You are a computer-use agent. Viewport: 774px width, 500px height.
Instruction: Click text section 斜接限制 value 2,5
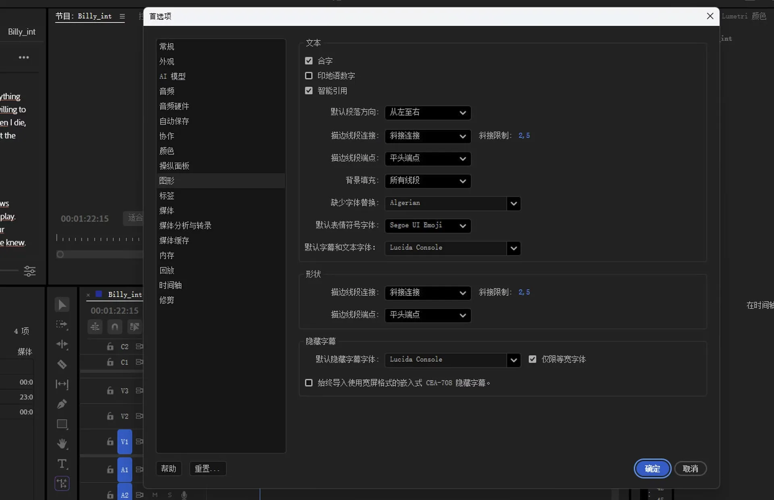(x=524, y=136)
